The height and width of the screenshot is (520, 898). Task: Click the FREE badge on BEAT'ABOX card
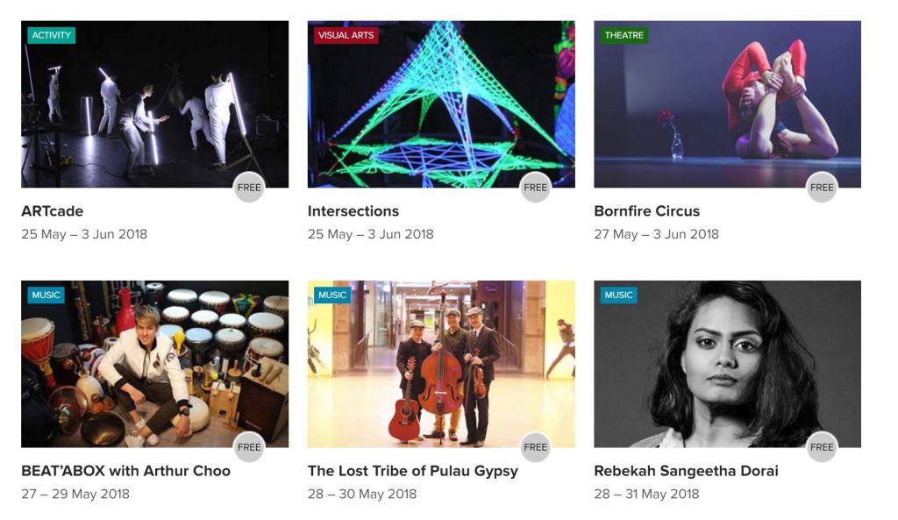click(249, 446)
